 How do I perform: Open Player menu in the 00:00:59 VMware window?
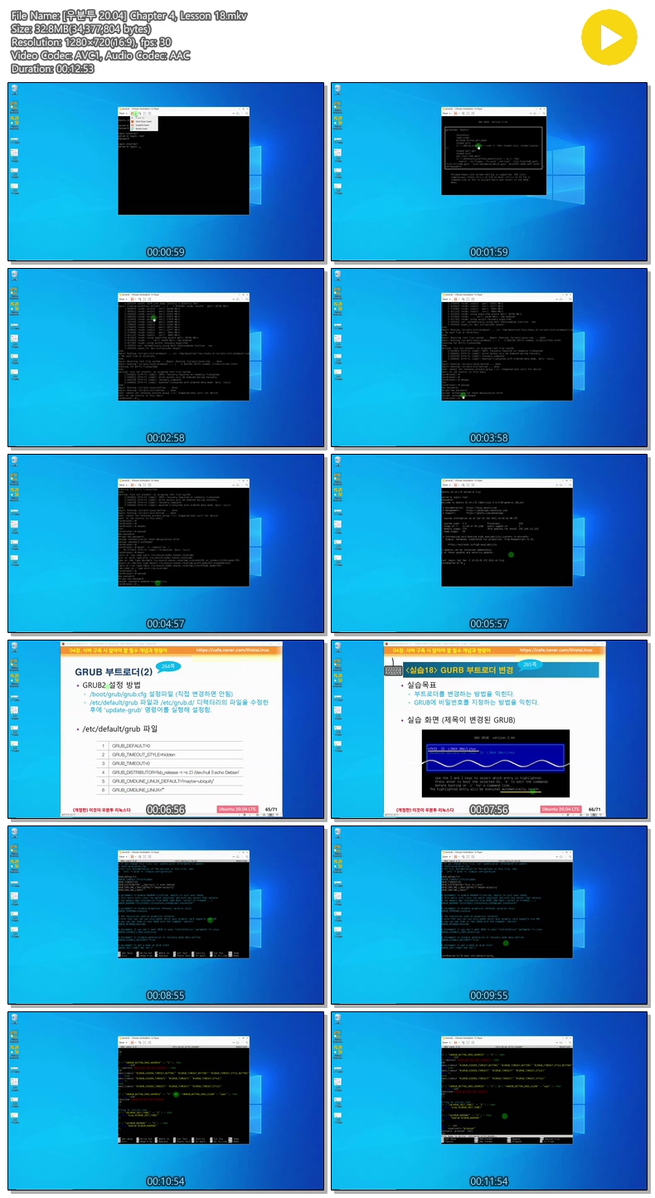(x=122, y=113)
